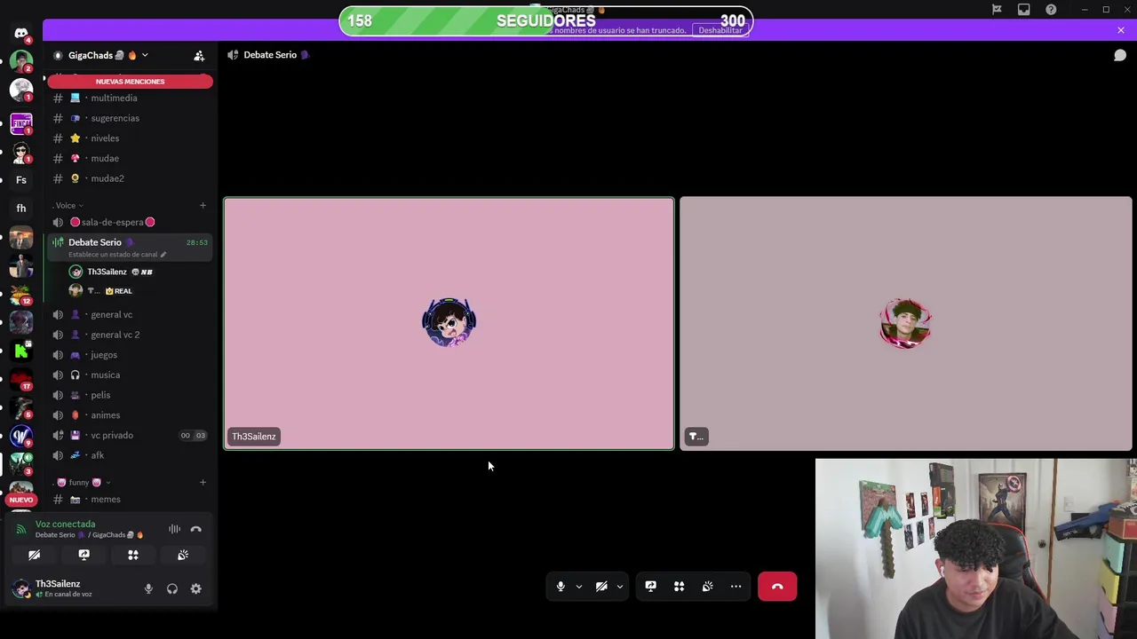Open the mudae text channel
The height and width of the screenshot is (639, 1137).
point(130,159)
